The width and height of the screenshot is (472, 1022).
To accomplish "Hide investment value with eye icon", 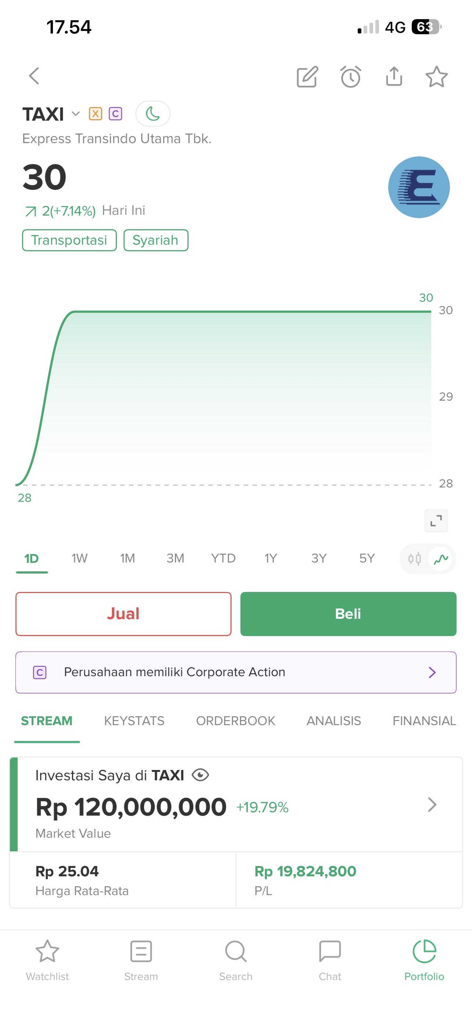I will tap(200, 775).
